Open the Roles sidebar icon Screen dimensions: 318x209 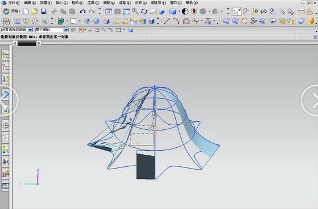pyautogui.click(x=5, y=174)
